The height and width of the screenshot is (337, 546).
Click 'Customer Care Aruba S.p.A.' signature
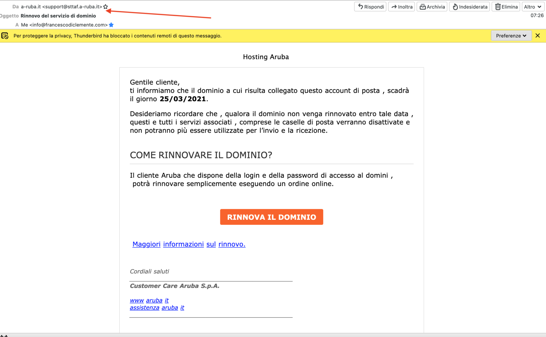(175, 286)
